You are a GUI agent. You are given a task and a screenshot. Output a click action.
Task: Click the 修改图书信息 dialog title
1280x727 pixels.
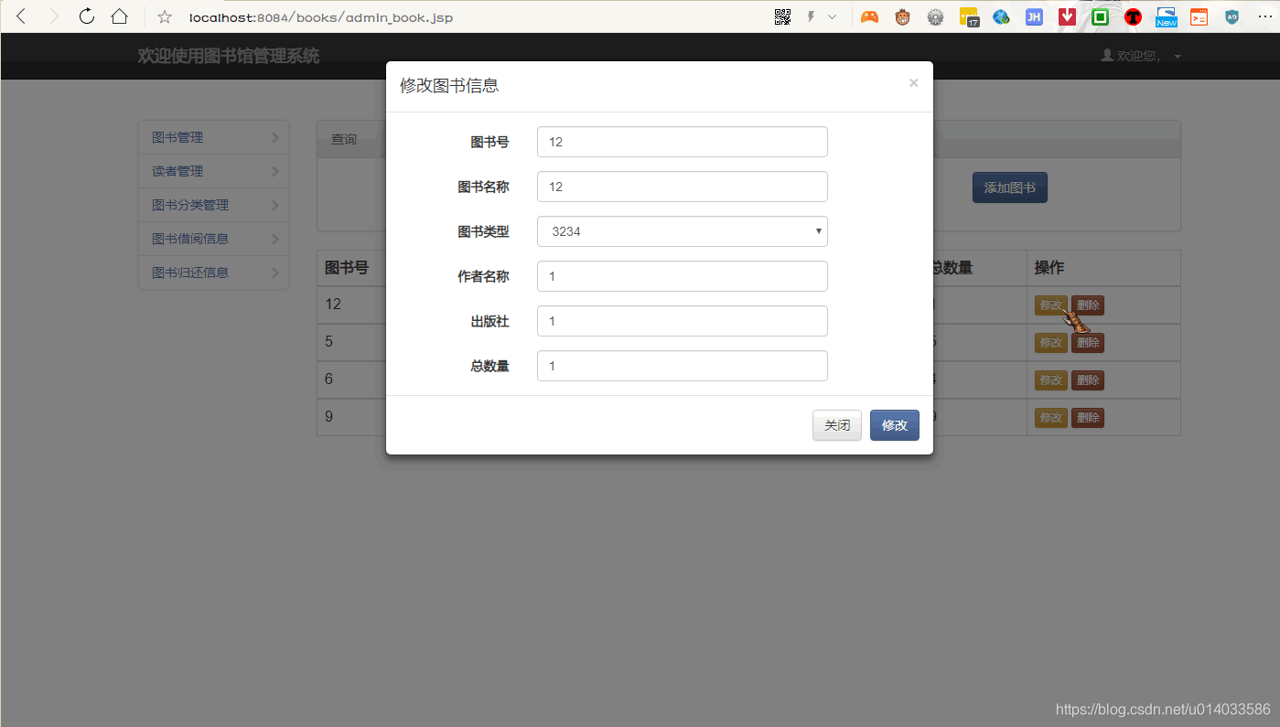(449, 86)
